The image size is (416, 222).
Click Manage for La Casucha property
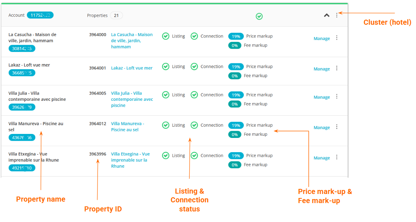click(x=322, y=39)
